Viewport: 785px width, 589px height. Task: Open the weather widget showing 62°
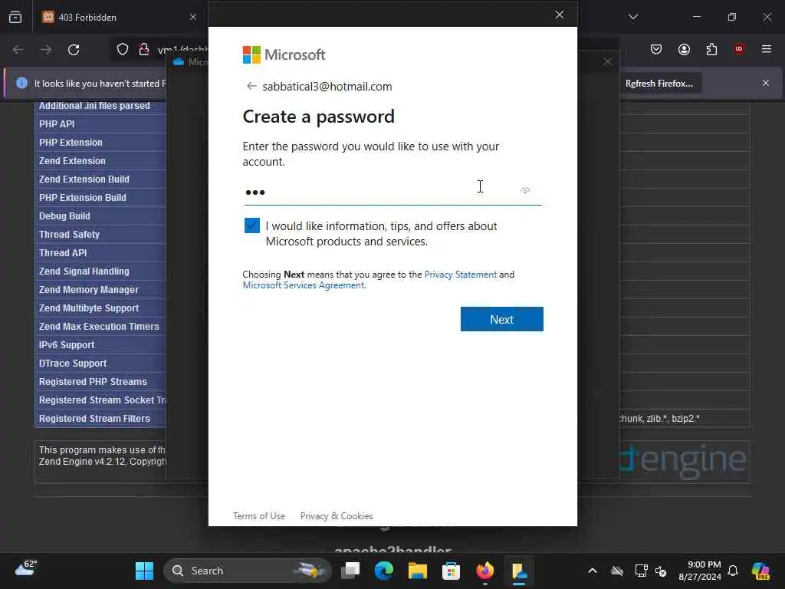[x=26, y=568]
